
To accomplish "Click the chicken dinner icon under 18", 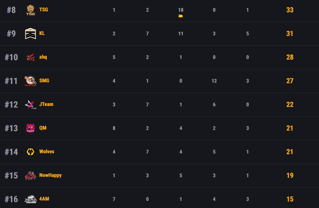I will pos(181,16).
